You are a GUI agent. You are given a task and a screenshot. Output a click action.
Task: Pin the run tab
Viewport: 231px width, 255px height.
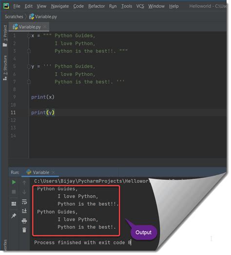(x=14, y=216)
